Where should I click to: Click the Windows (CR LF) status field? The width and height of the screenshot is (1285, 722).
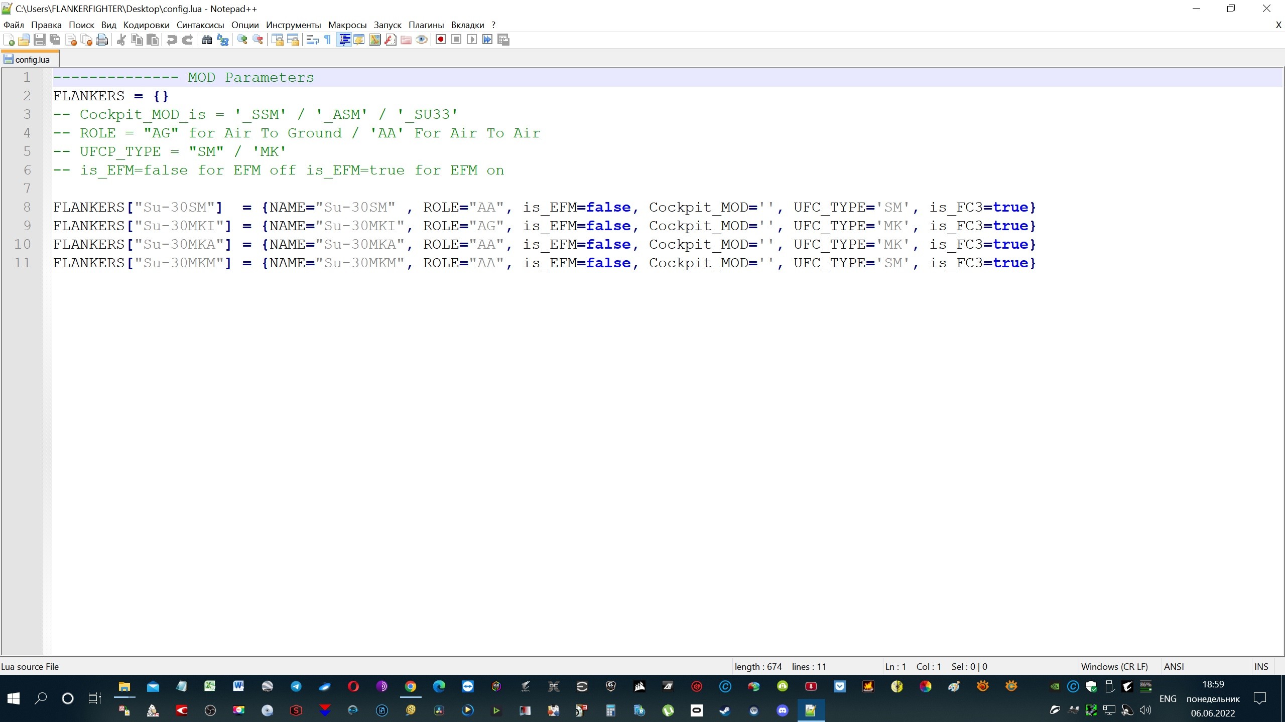point(1114,666)
